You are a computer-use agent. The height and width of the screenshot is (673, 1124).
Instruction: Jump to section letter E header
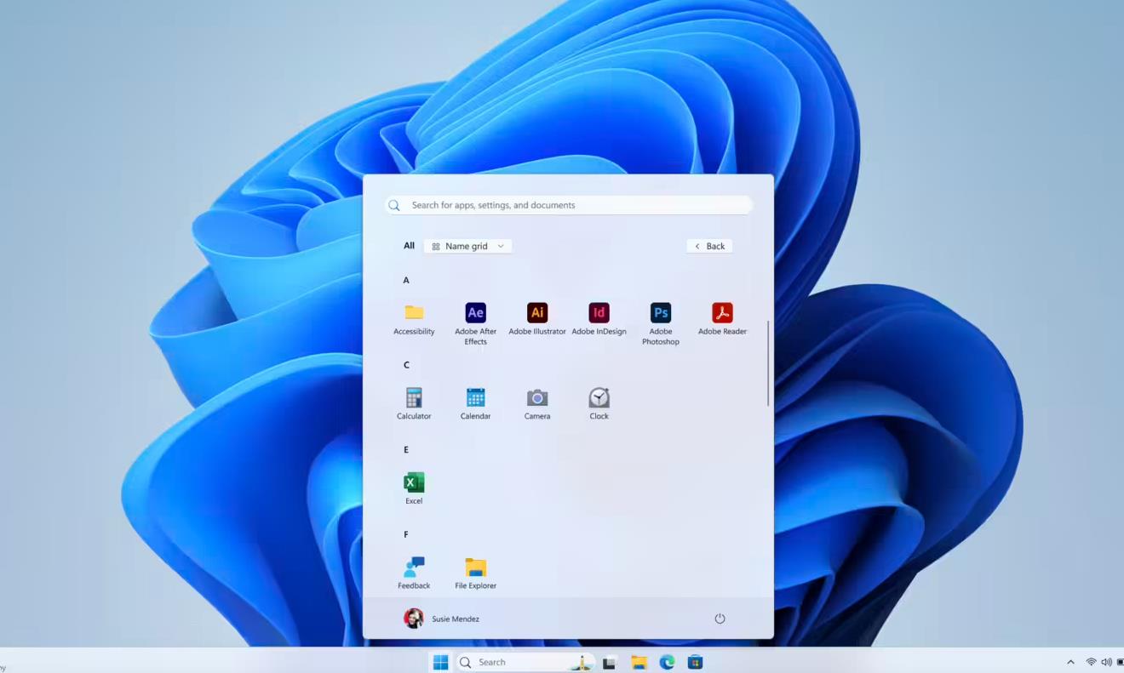click(406, 449)
